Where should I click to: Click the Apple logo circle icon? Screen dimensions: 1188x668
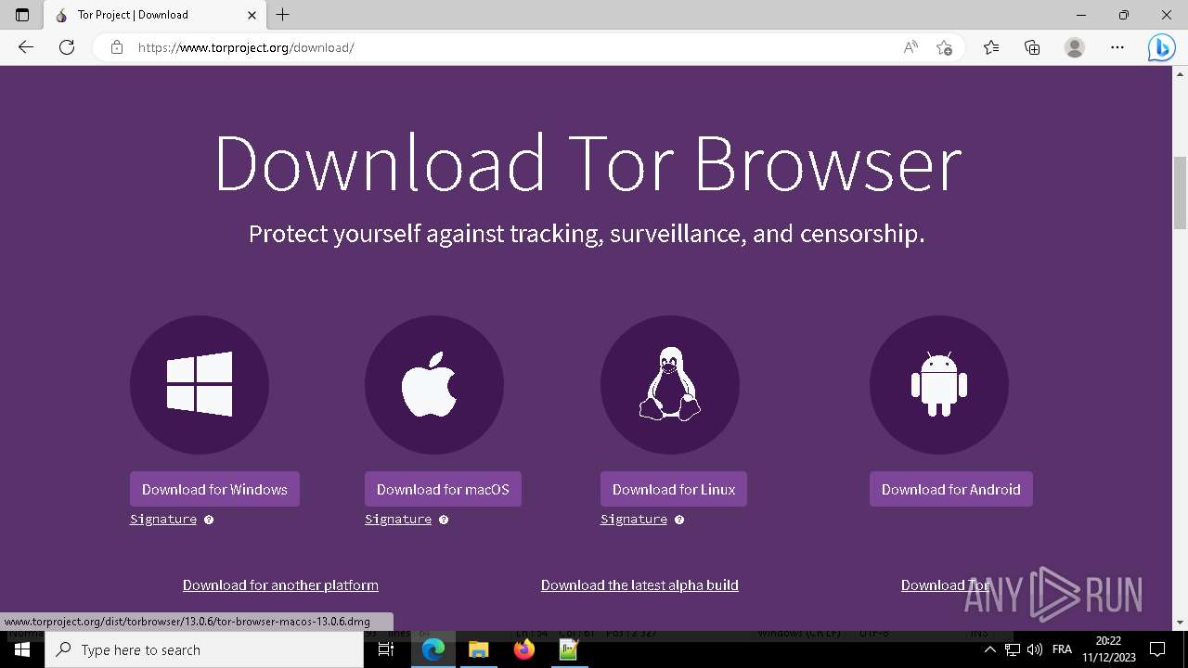coord(434,384)
